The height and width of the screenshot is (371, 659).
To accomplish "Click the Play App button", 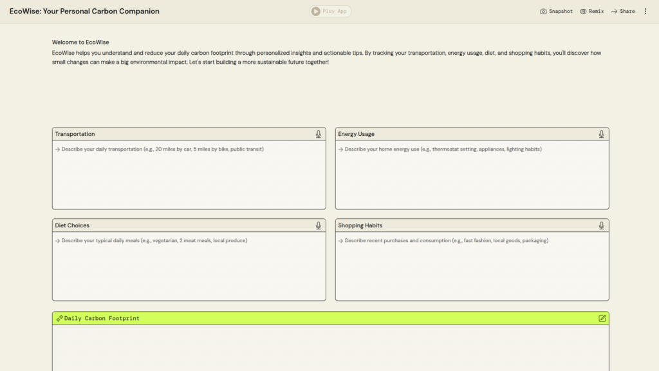I will (330, 11).
